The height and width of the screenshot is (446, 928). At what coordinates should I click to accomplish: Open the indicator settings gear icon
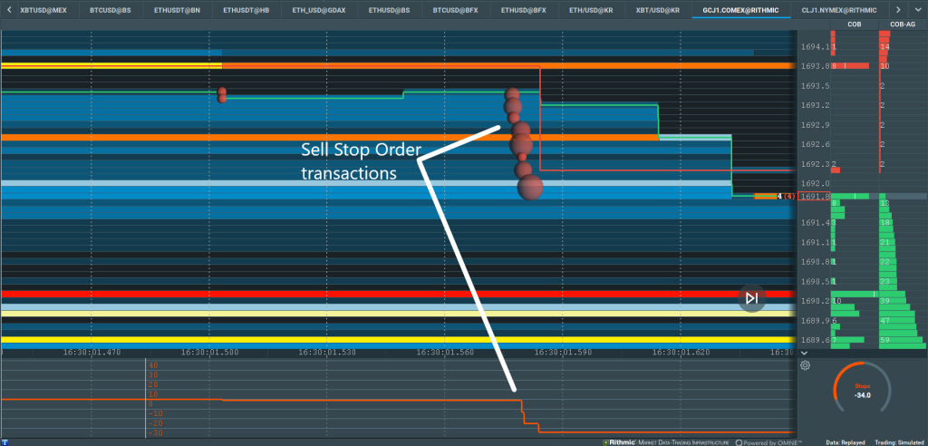coord(805,365)
